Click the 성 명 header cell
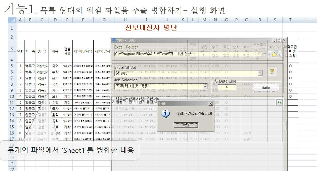 (x=42, y=51)
